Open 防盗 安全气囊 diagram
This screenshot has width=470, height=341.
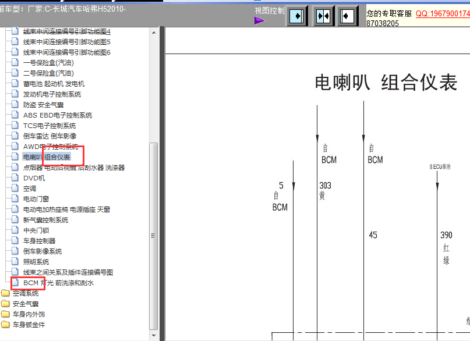tap(44, 105)
